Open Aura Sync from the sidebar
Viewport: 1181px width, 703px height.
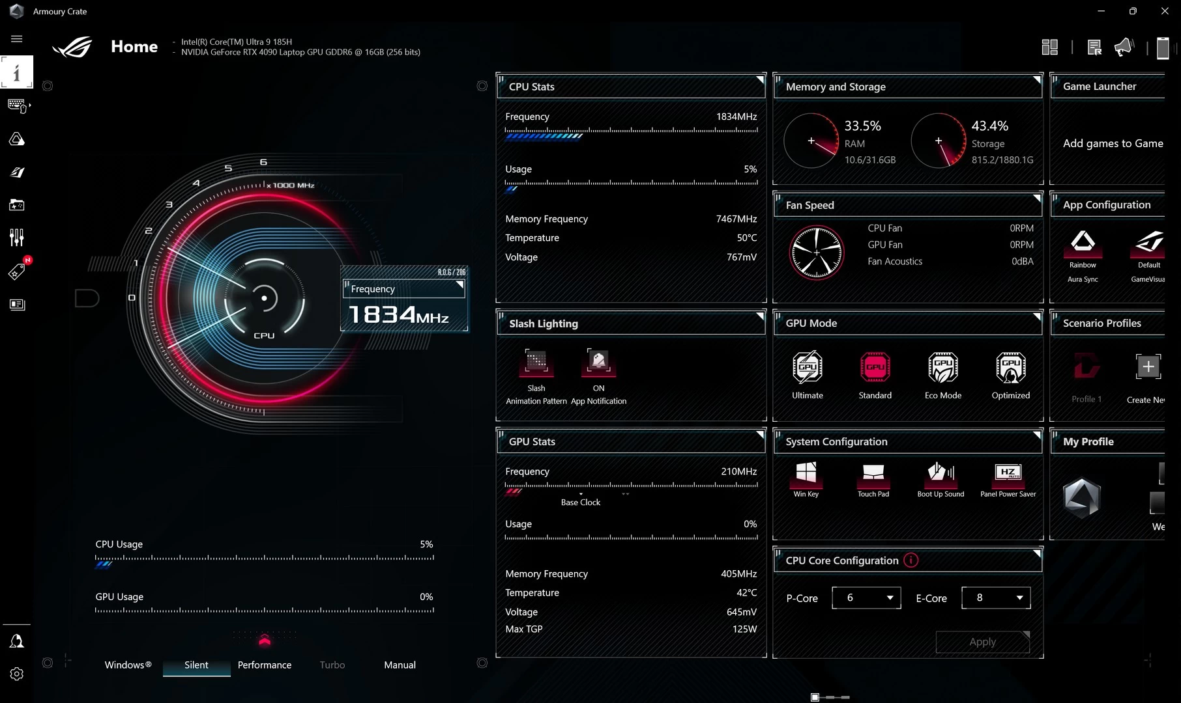click(x=17, y=139)
